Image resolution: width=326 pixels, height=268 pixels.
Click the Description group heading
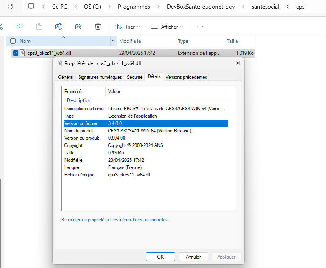(x=79, y=100)
